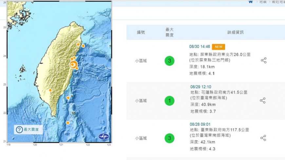Click the 深度: 42.1km text

[202, 142]
